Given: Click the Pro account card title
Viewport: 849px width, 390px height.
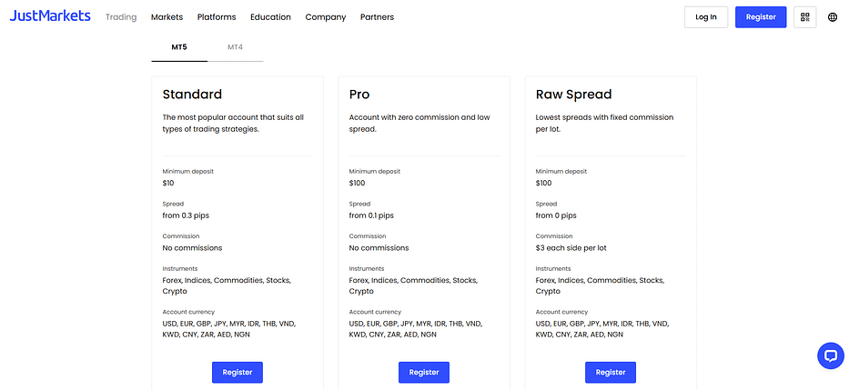Looking at the screenshot, I should point(359,95).
